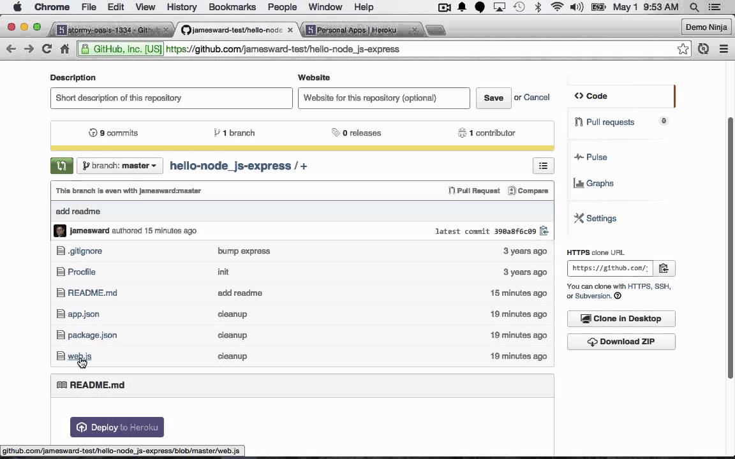735x459 pixels.
Task: Open the Time Machine menu bar icon
Action: (519, 7)
